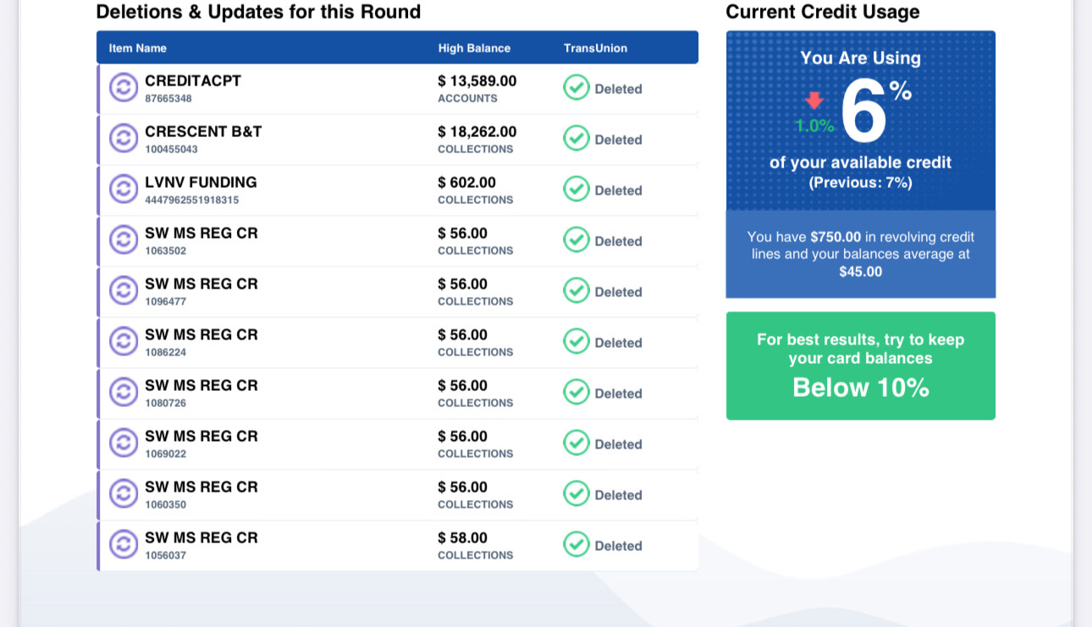Viewport: 1092px width, 627px height.
Task: Open the SW MS REG CR 1096477 row
Action: [398, 292]
